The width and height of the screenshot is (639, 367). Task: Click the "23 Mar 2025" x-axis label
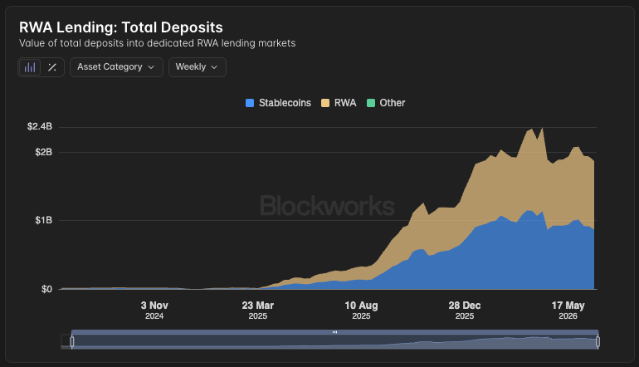(258, 311)
